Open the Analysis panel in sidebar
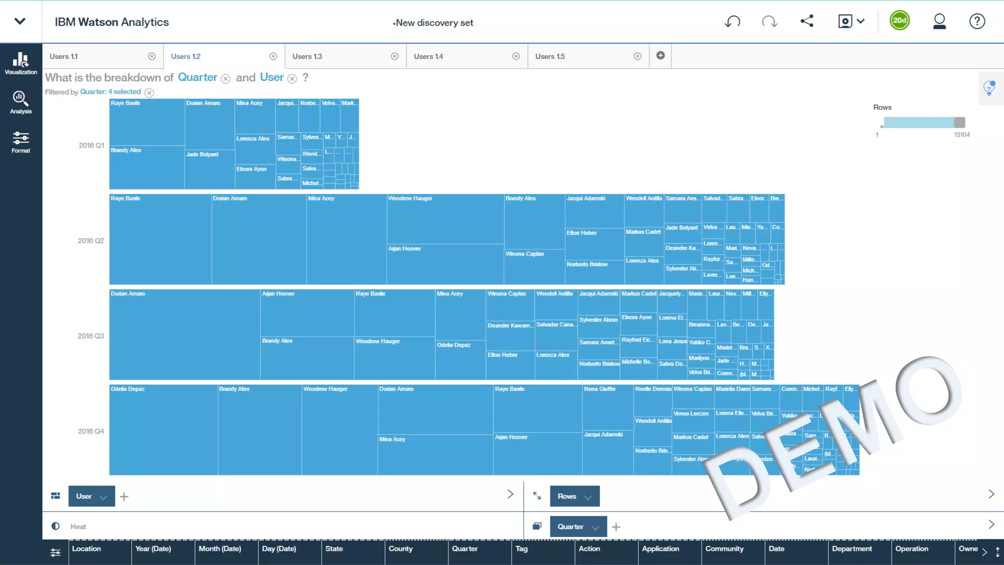Viewport: 1004px width, 565px height. (x=21, y=103)
